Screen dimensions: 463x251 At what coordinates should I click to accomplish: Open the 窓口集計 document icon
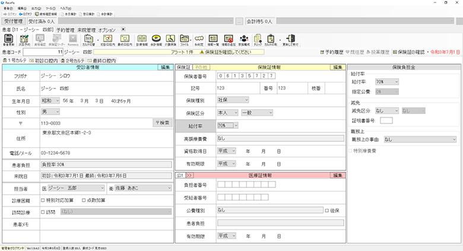(x=87, y=14)
